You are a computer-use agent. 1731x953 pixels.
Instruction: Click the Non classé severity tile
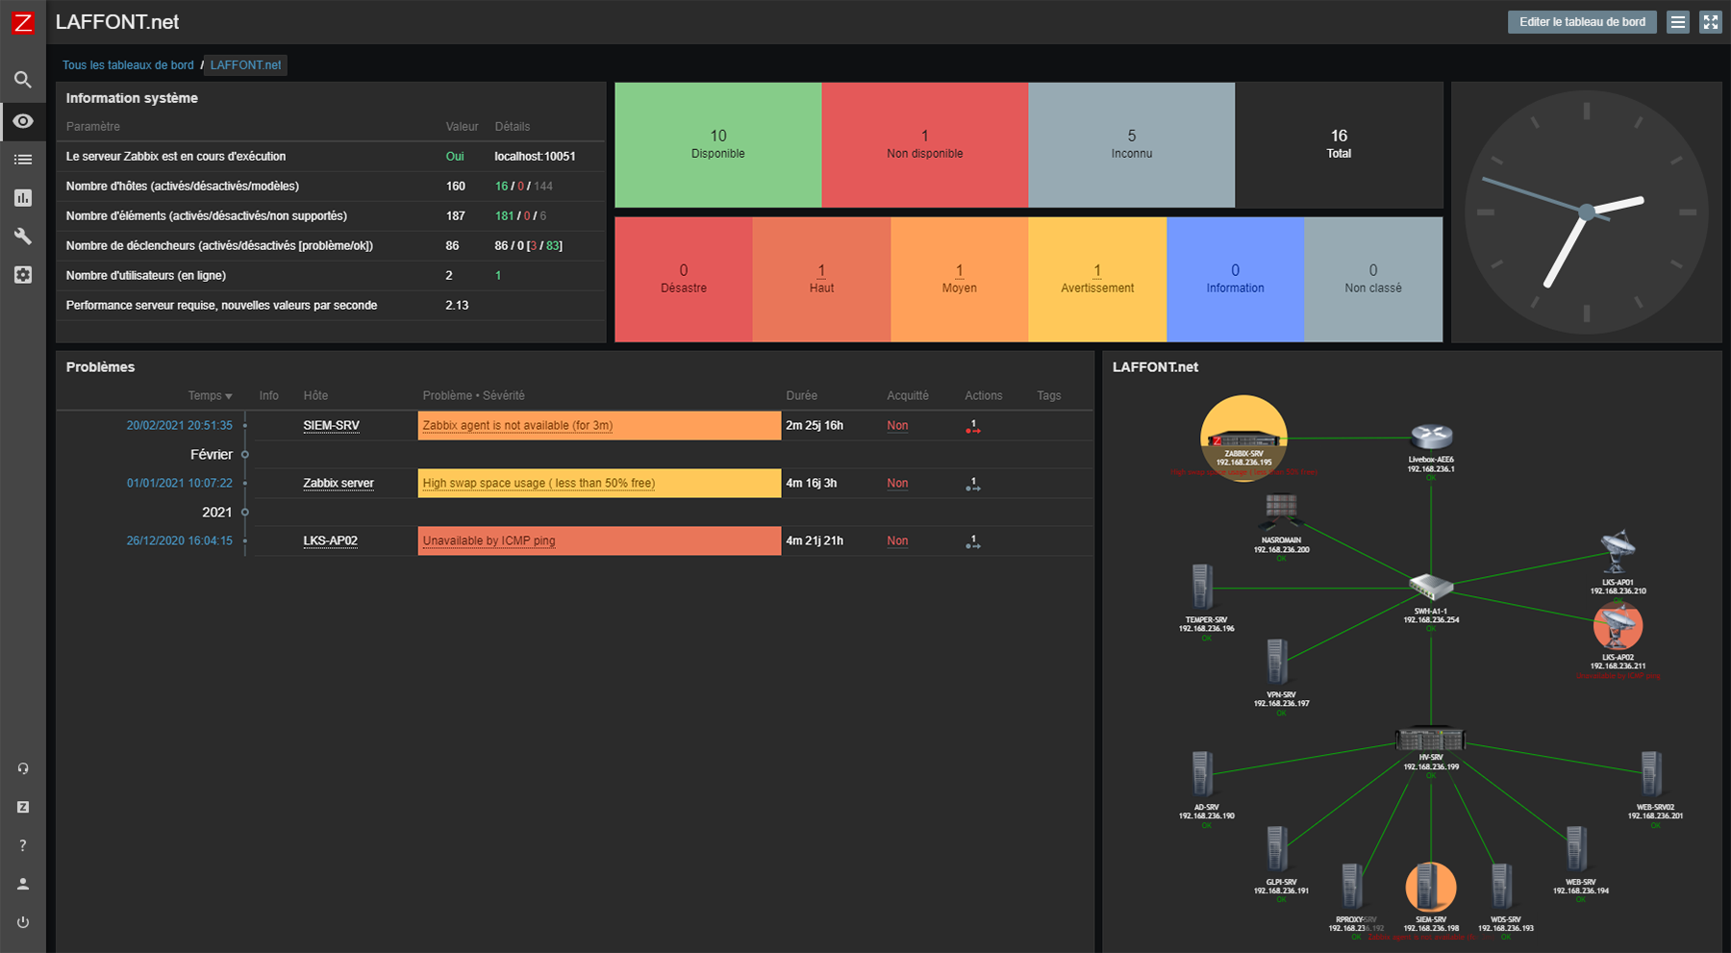1373,279
